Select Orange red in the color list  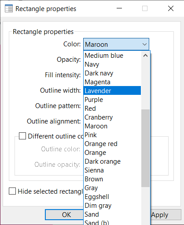(x=112, y=144)
